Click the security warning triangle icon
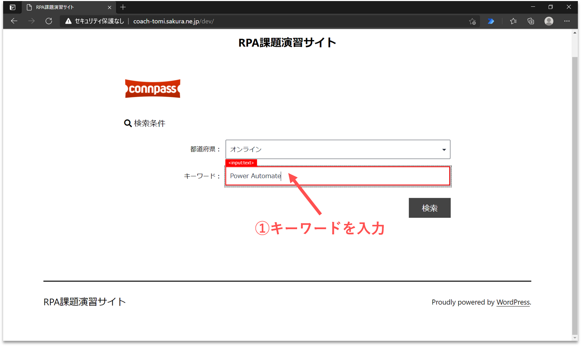581x346 pixels. (68, 21)
